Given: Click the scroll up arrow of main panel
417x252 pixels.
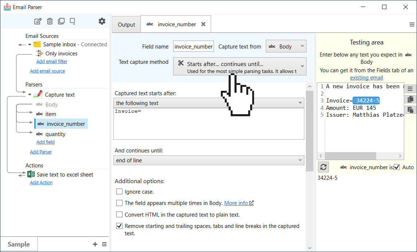Looking at the screenshot, I should pyautogui.click(x=309, y=86).
